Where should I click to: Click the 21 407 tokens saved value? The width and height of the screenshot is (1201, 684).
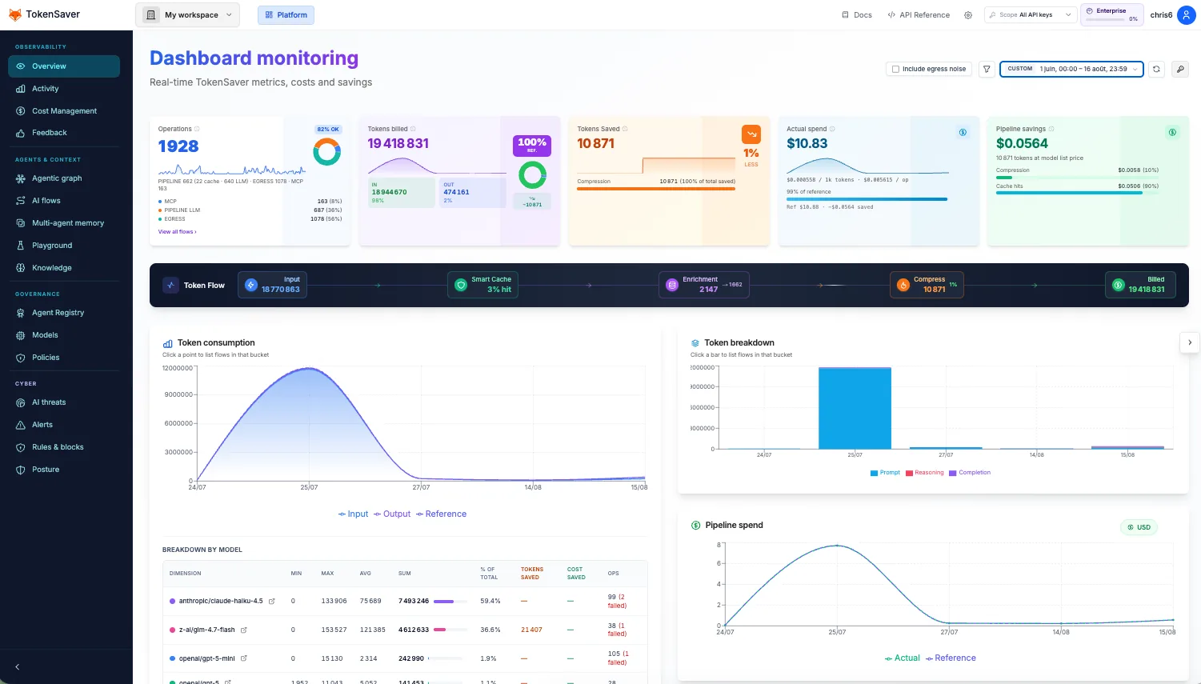tap(531, 630)
